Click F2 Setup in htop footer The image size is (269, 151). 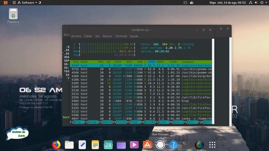(x=91, y=122)
